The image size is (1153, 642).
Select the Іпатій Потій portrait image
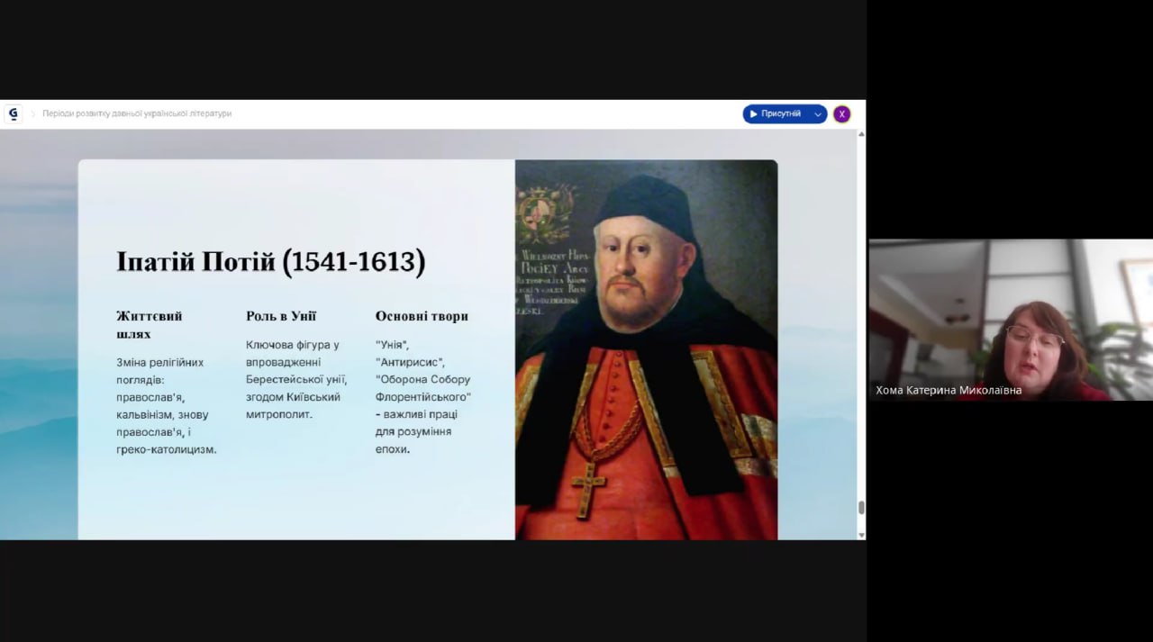[x=646, y=349]
